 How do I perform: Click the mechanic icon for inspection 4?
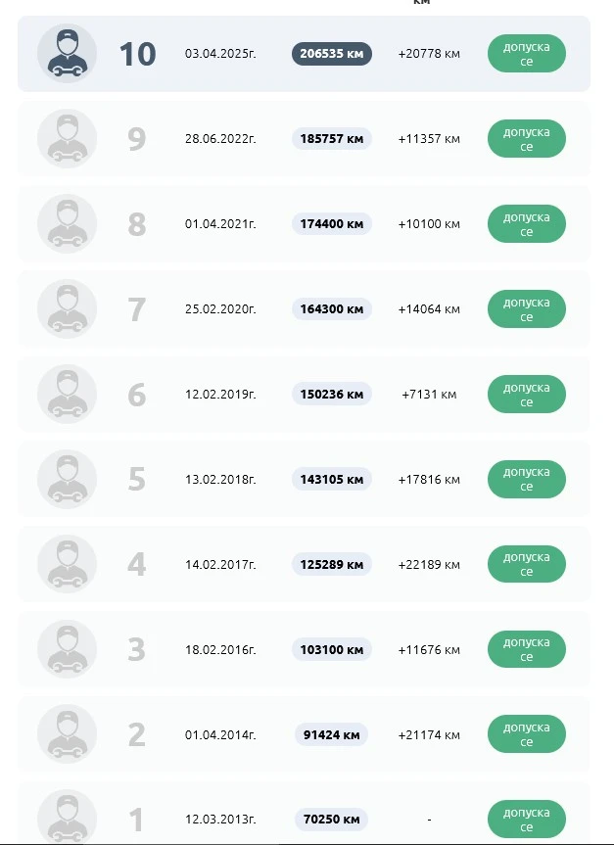click(x=67, y=565)
